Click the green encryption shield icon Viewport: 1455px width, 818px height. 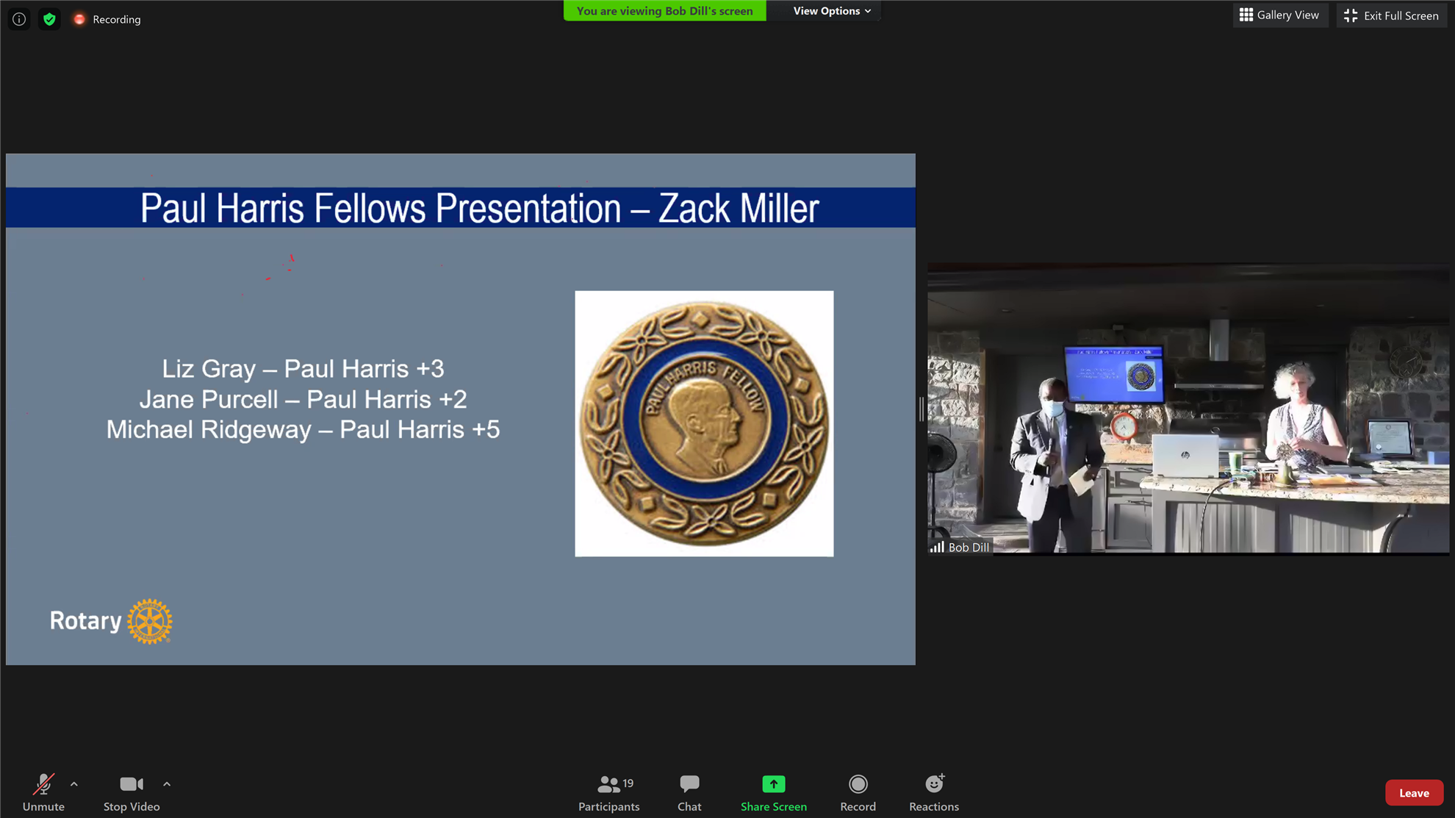[x=49, y=19]
